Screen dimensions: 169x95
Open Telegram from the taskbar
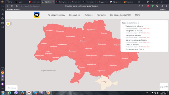[36, 93]
